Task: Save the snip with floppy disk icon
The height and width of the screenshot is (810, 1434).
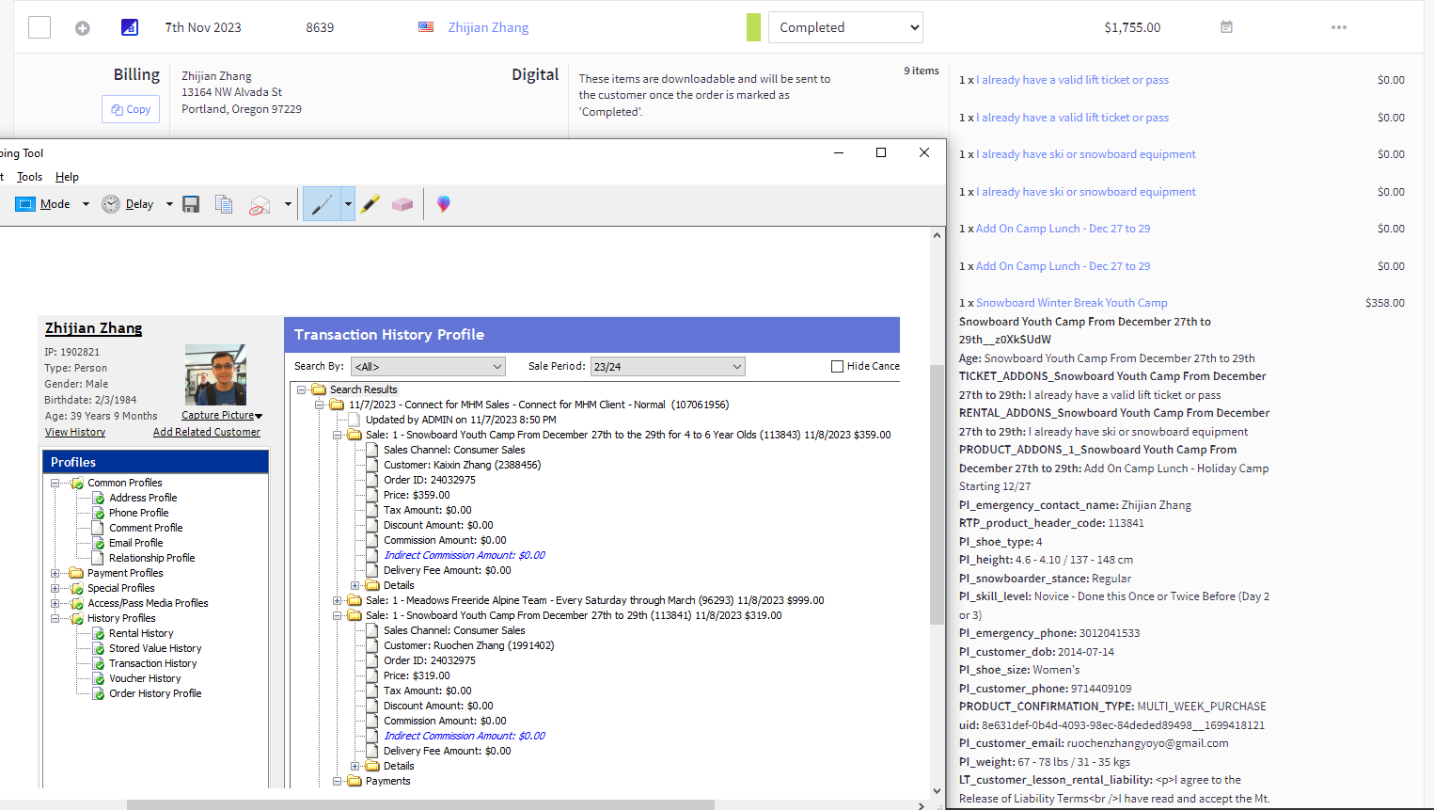Action: pyautogui.click(x=191, y=204)
